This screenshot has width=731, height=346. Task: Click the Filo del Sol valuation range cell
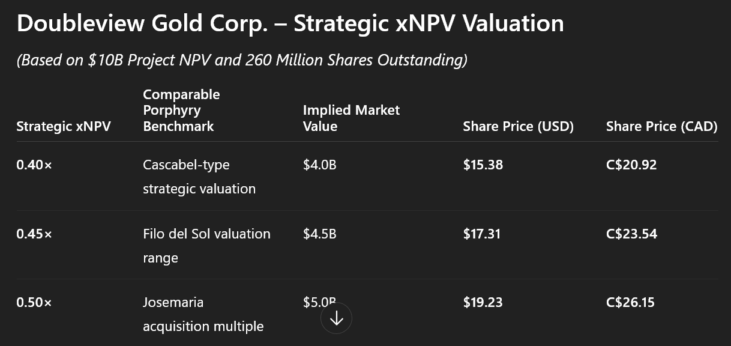tap(206, 246)
